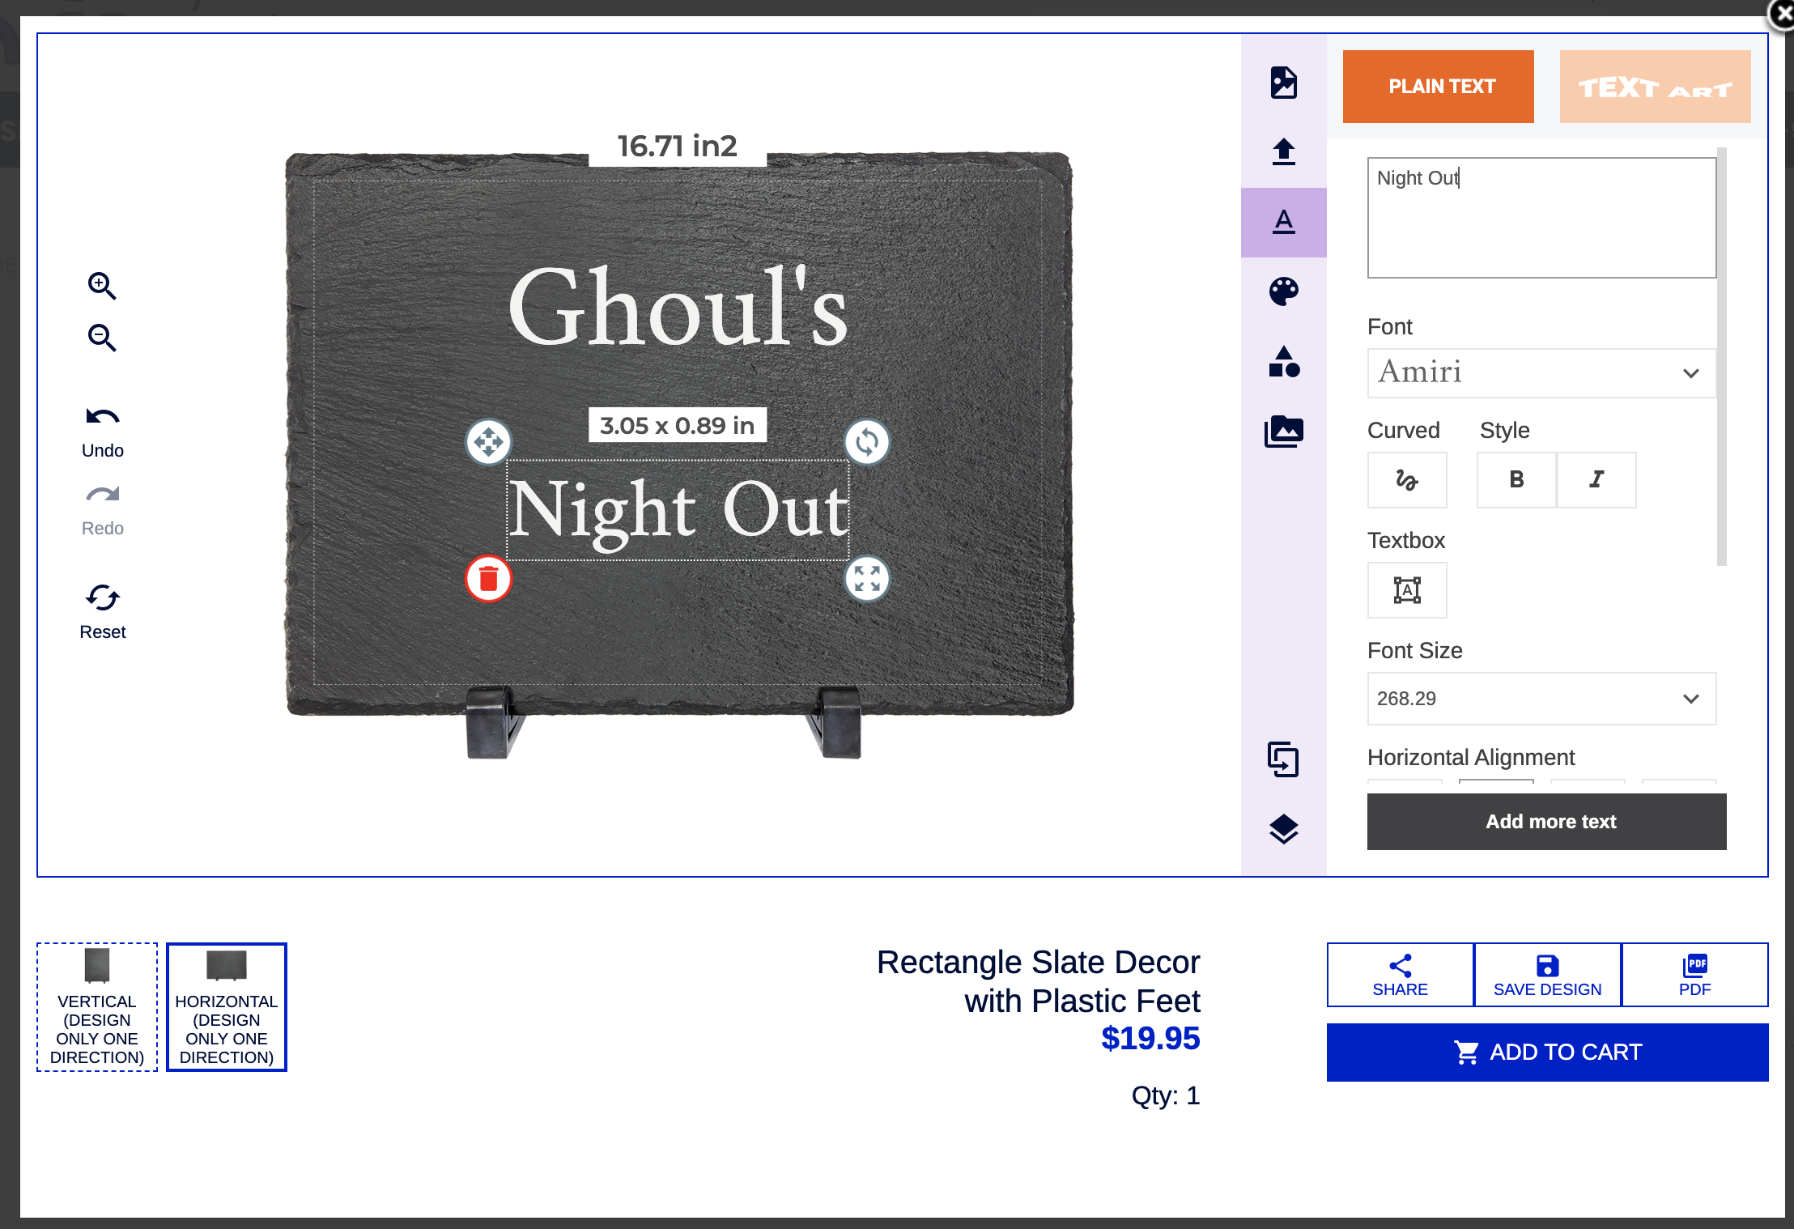Click inside the Night Out text field
Viewport: 1794px width, 1229px height.
tap(1541, 219)
